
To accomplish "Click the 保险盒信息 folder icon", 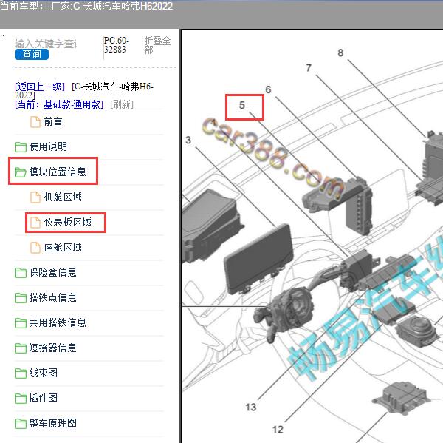I will pyautogui.click(x=21, y=273).
